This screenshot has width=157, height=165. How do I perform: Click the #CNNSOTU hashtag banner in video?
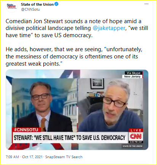point(26,130)
